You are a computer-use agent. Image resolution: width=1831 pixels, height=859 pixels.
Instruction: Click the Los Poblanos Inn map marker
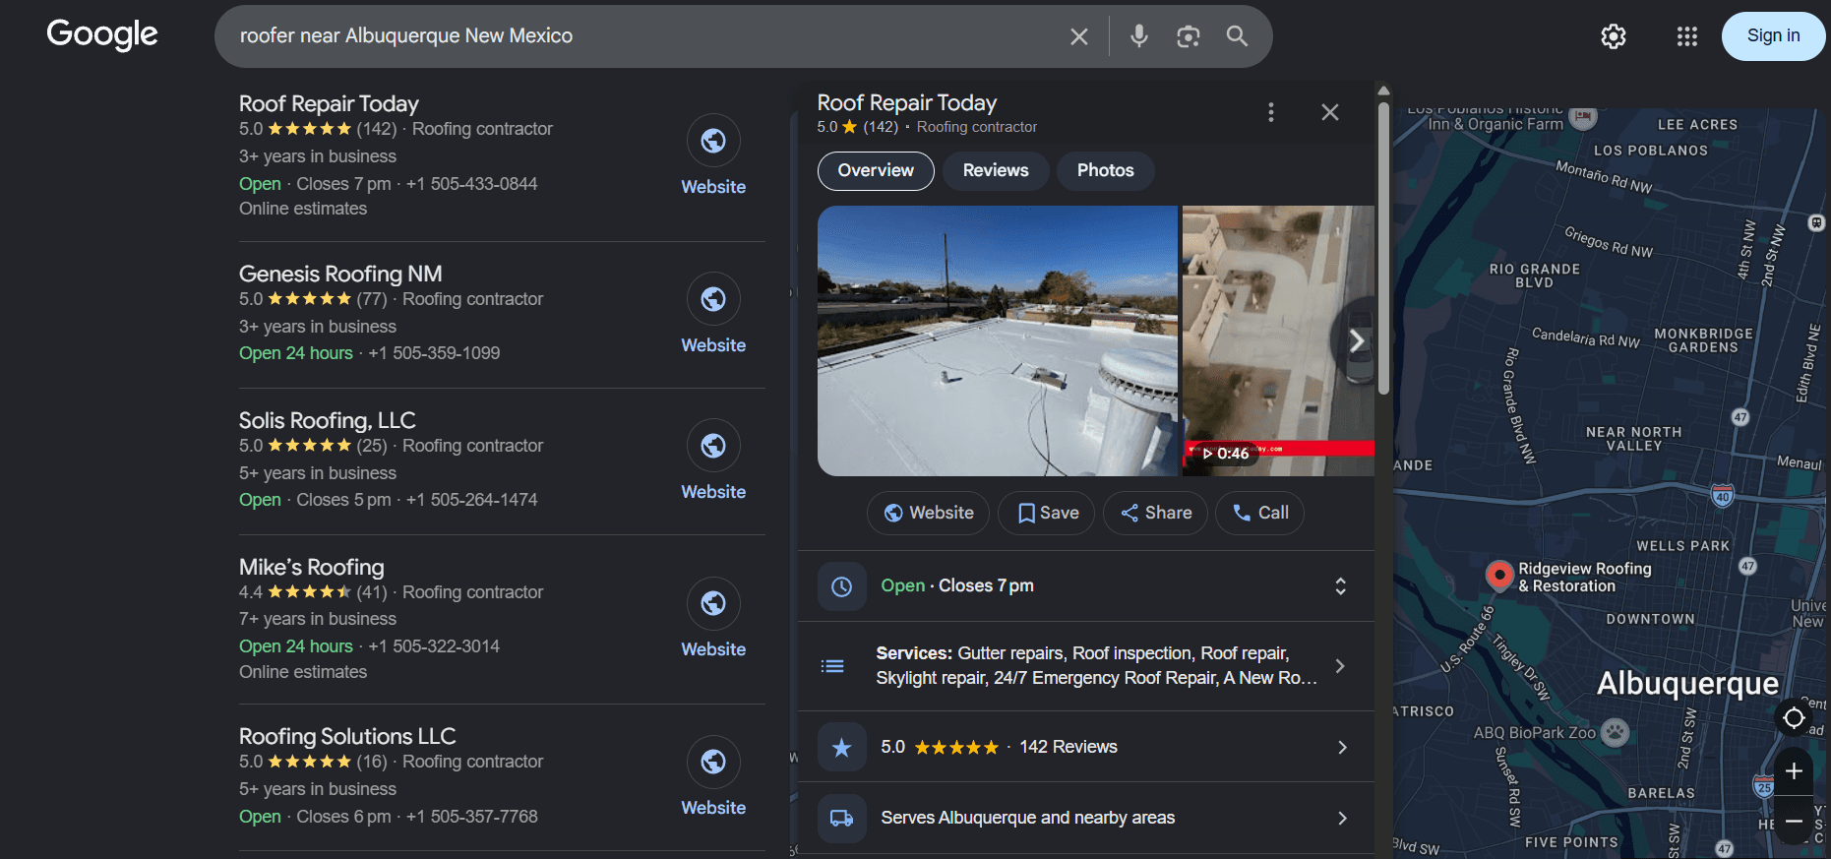1583,117
